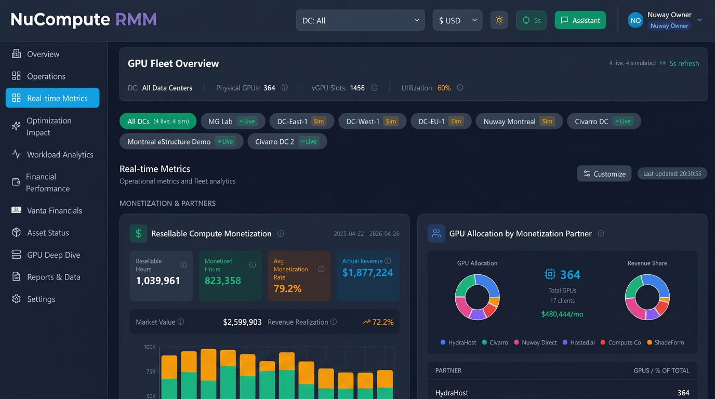
Task: Click the Settings gear icon
Action: 16,299
